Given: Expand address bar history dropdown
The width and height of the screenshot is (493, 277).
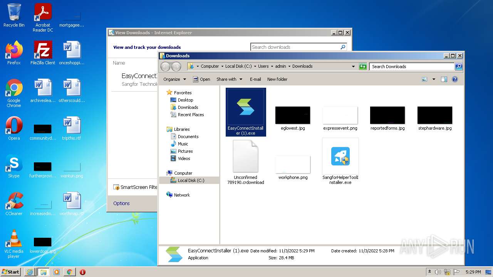Looking at the screenshot, I should click(353, 67).
